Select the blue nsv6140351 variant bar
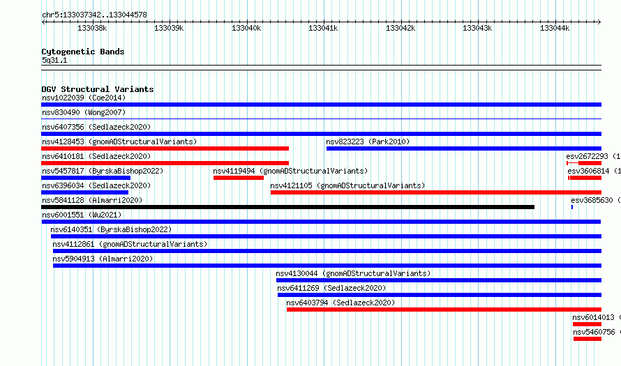The width and height of the screenshot is (621, 366). point(326,236)
